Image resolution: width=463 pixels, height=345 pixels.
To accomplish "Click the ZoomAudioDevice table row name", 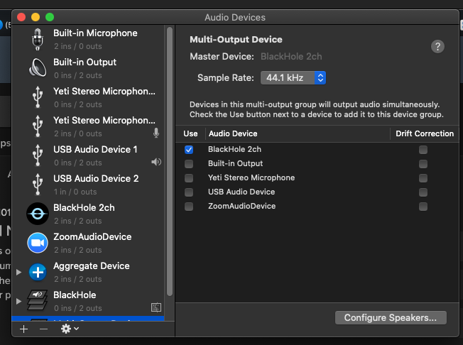I will 242,206.
